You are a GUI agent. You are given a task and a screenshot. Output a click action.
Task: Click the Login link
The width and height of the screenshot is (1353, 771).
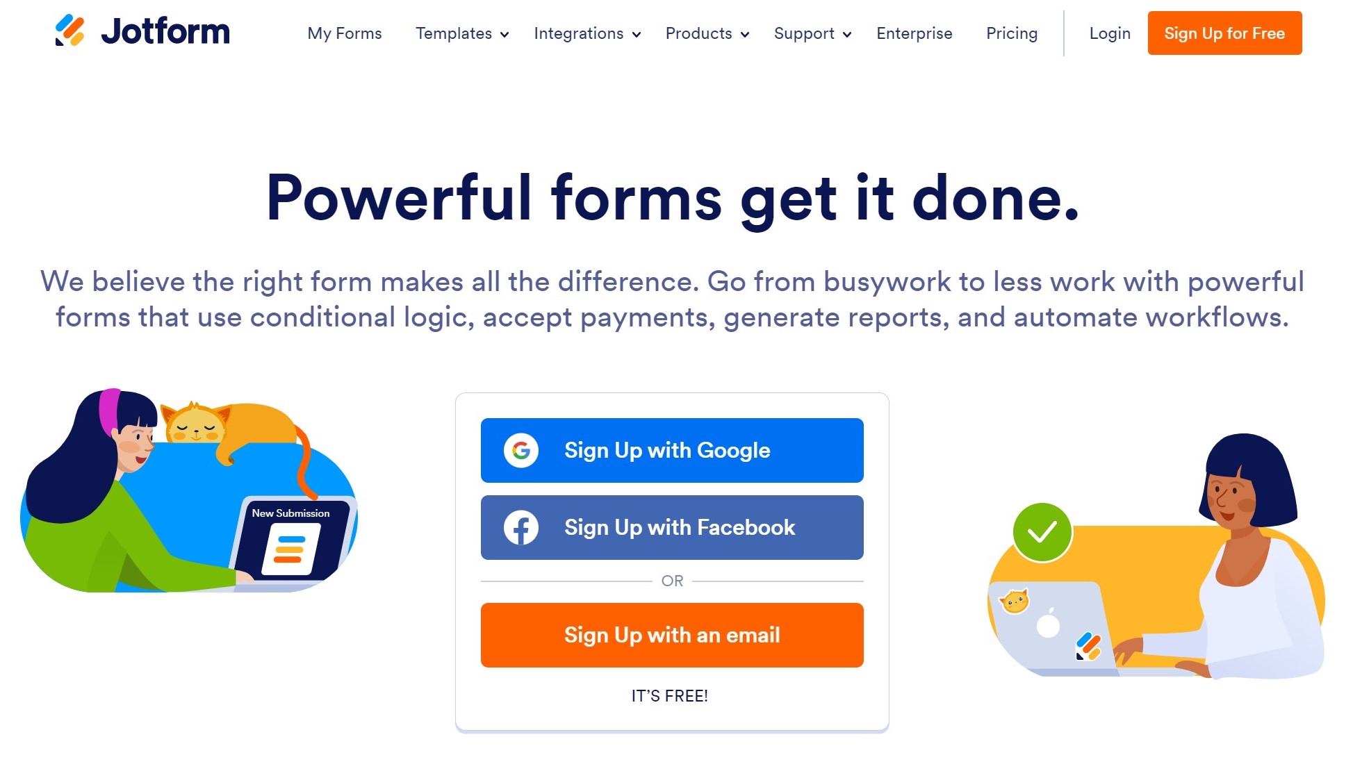click(1110, 33)
